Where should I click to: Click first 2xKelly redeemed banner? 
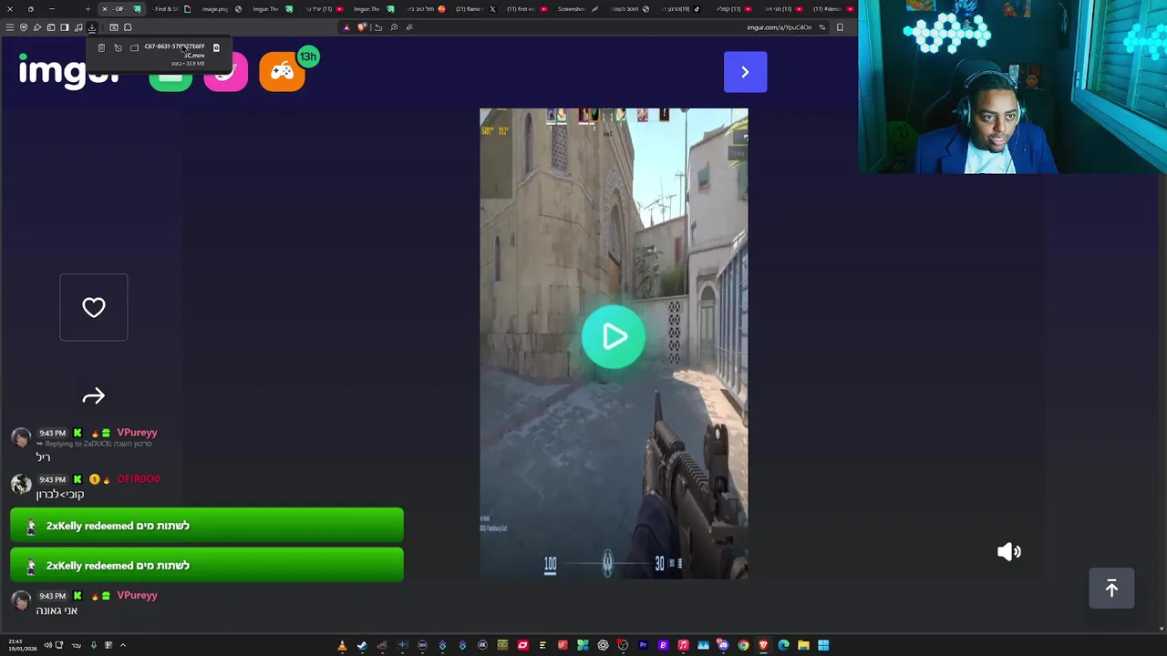point(207,526)
